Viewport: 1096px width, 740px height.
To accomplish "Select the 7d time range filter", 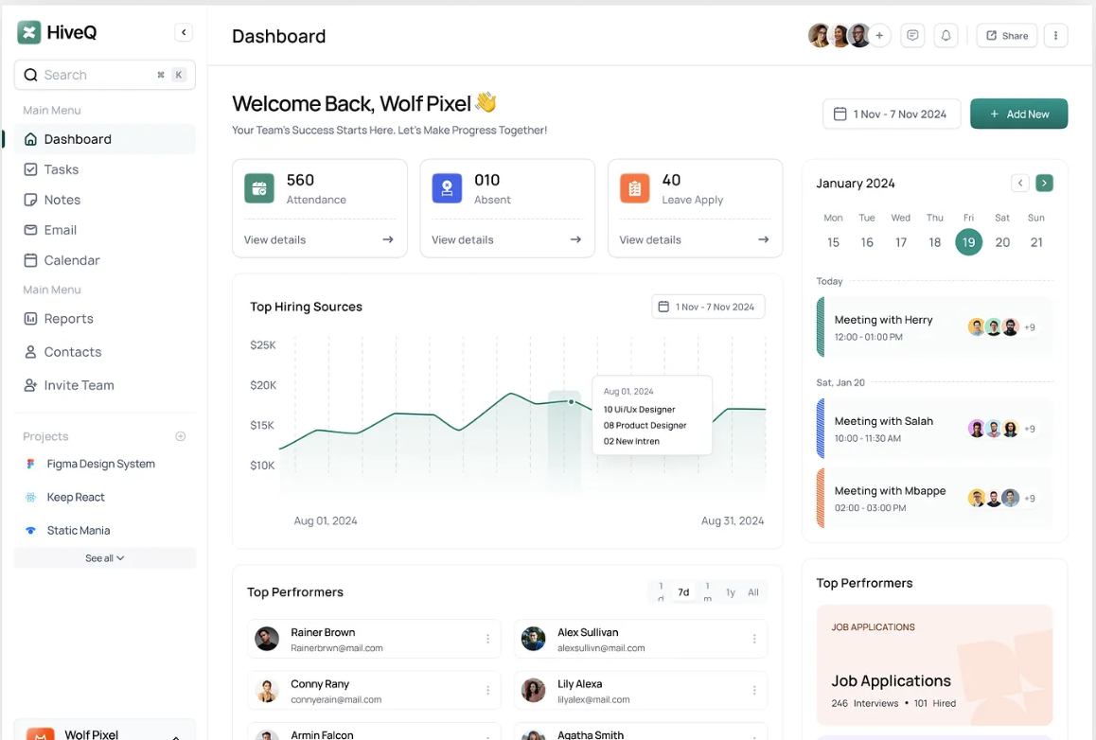I will pyautogui.click(x=683, y=592).
